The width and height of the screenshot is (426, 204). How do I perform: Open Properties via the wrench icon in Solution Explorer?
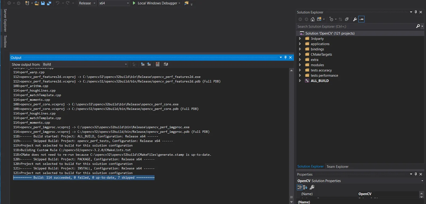pyautogui.click(x=355, y=19)
